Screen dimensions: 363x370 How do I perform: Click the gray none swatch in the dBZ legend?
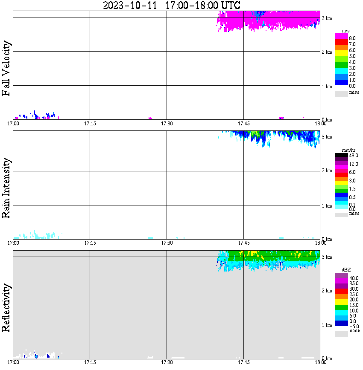click(x=341, y=334)
